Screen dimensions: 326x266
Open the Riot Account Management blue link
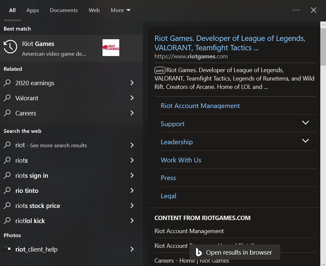200,106
